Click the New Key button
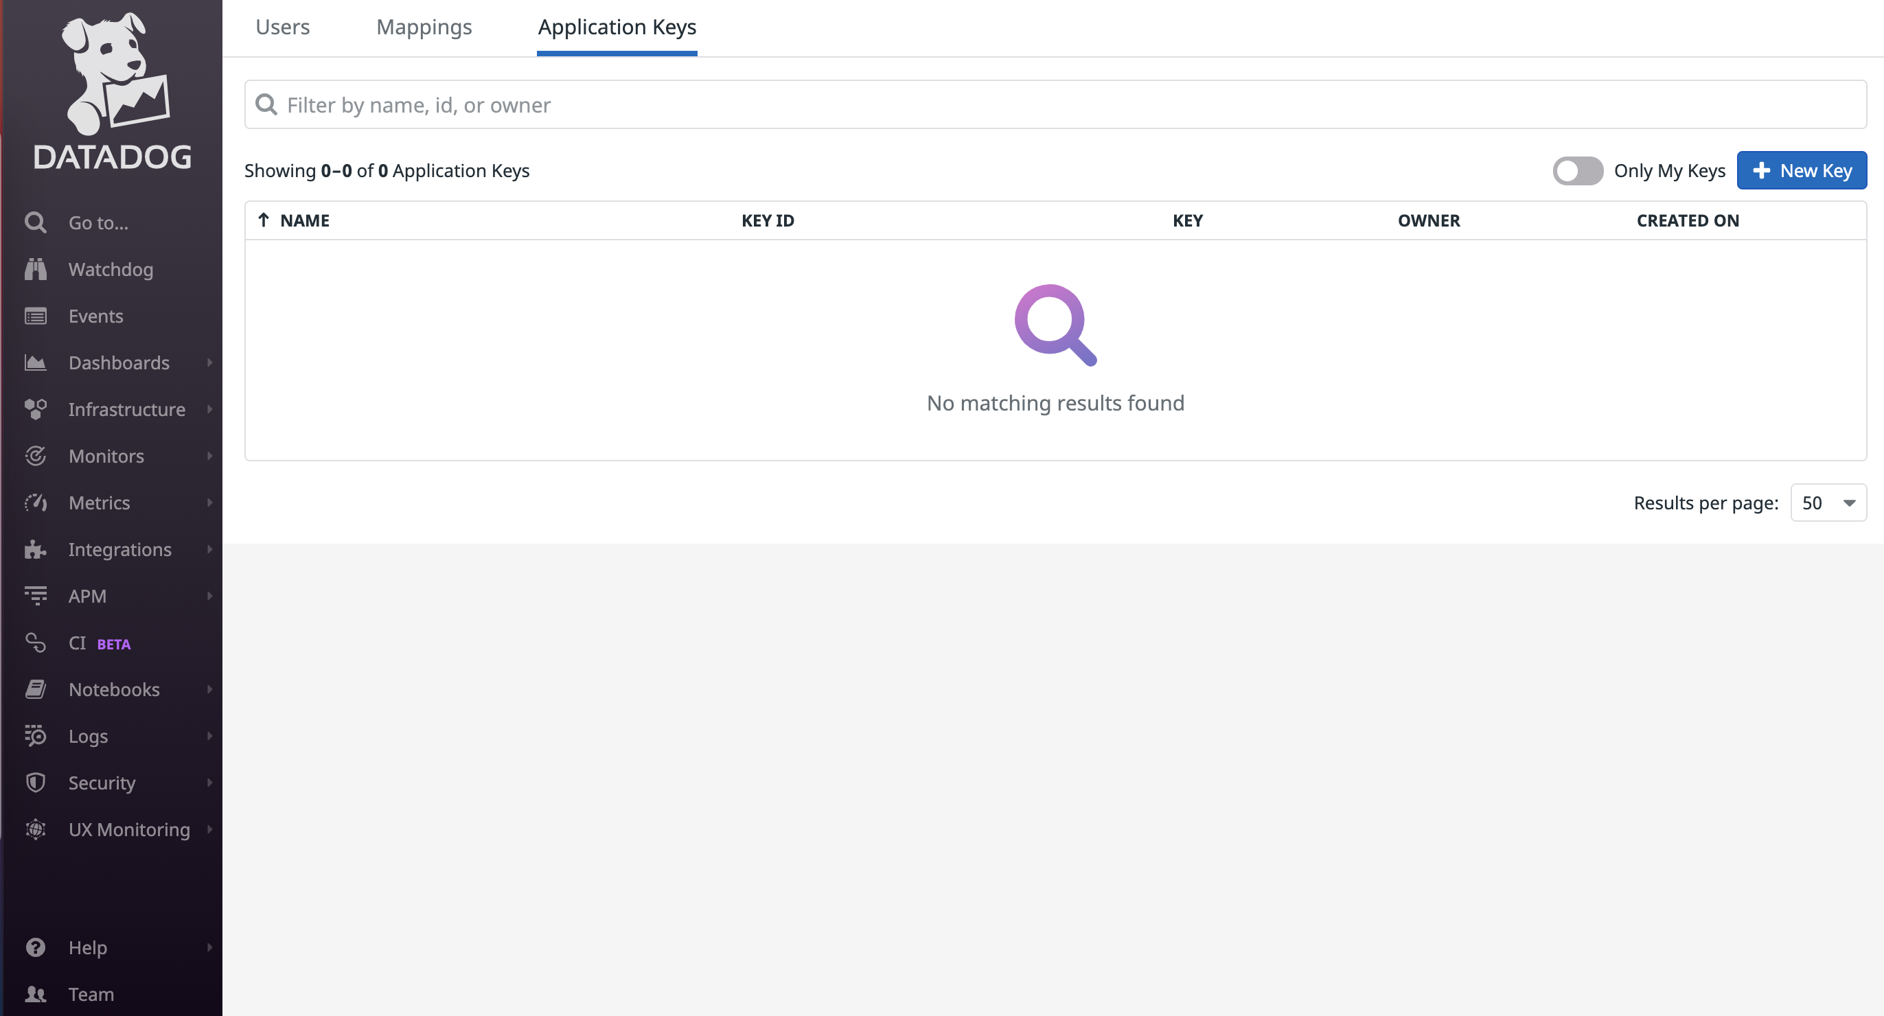Screen dimensions: 1884x1016 click(1801, 170)
